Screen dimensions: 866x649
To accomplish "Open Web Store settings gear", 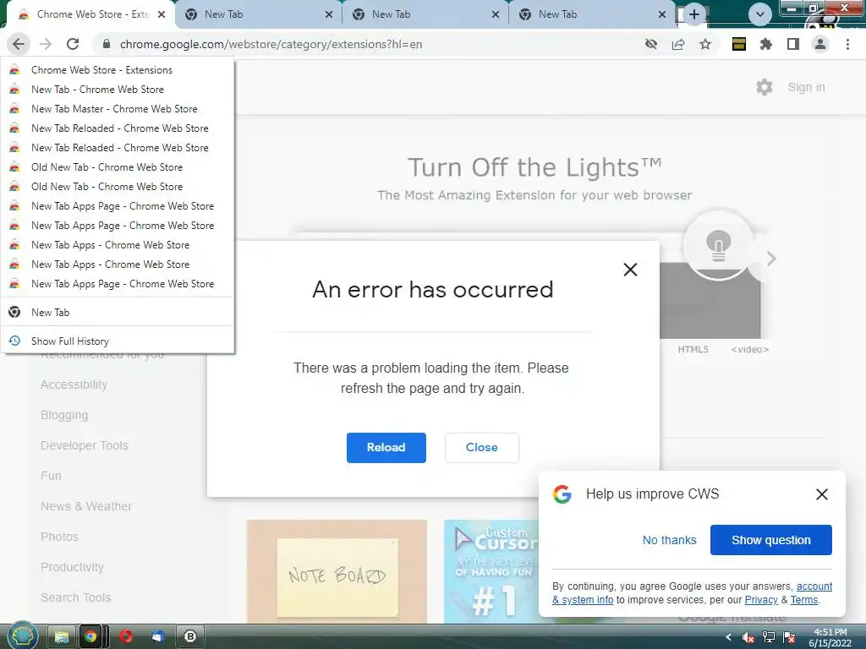I will tap(765, 87).
